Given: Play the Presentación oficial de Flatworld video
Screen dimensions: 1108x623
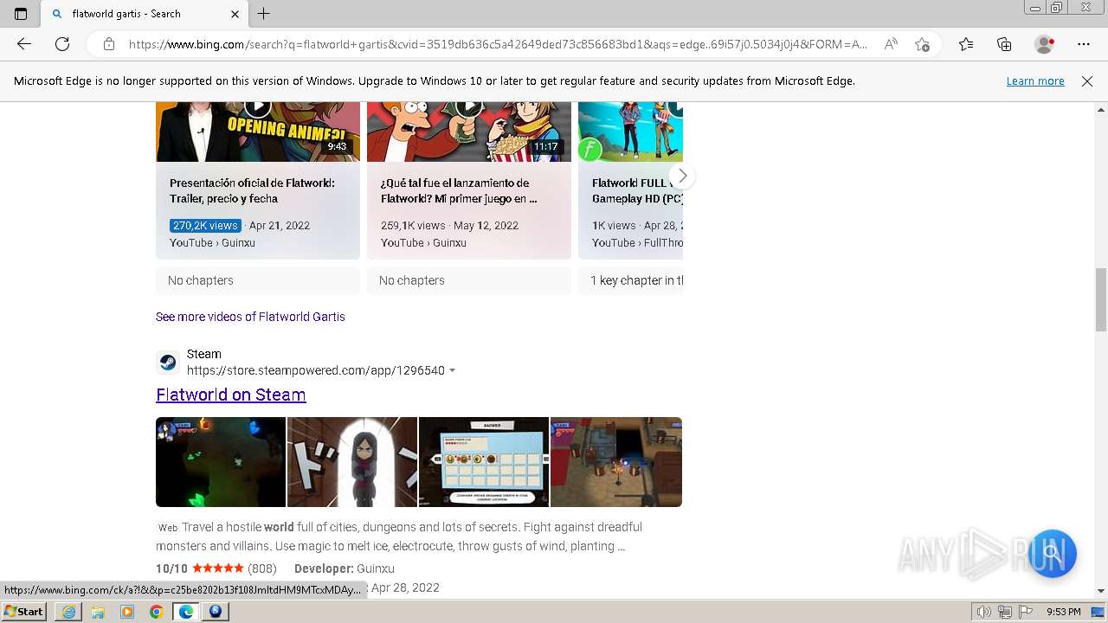Looking at the screenshot, I should pos(258,132).
